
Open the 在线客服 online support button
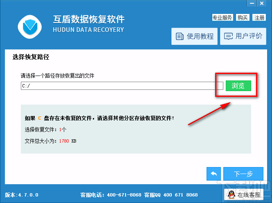(244, 195)
